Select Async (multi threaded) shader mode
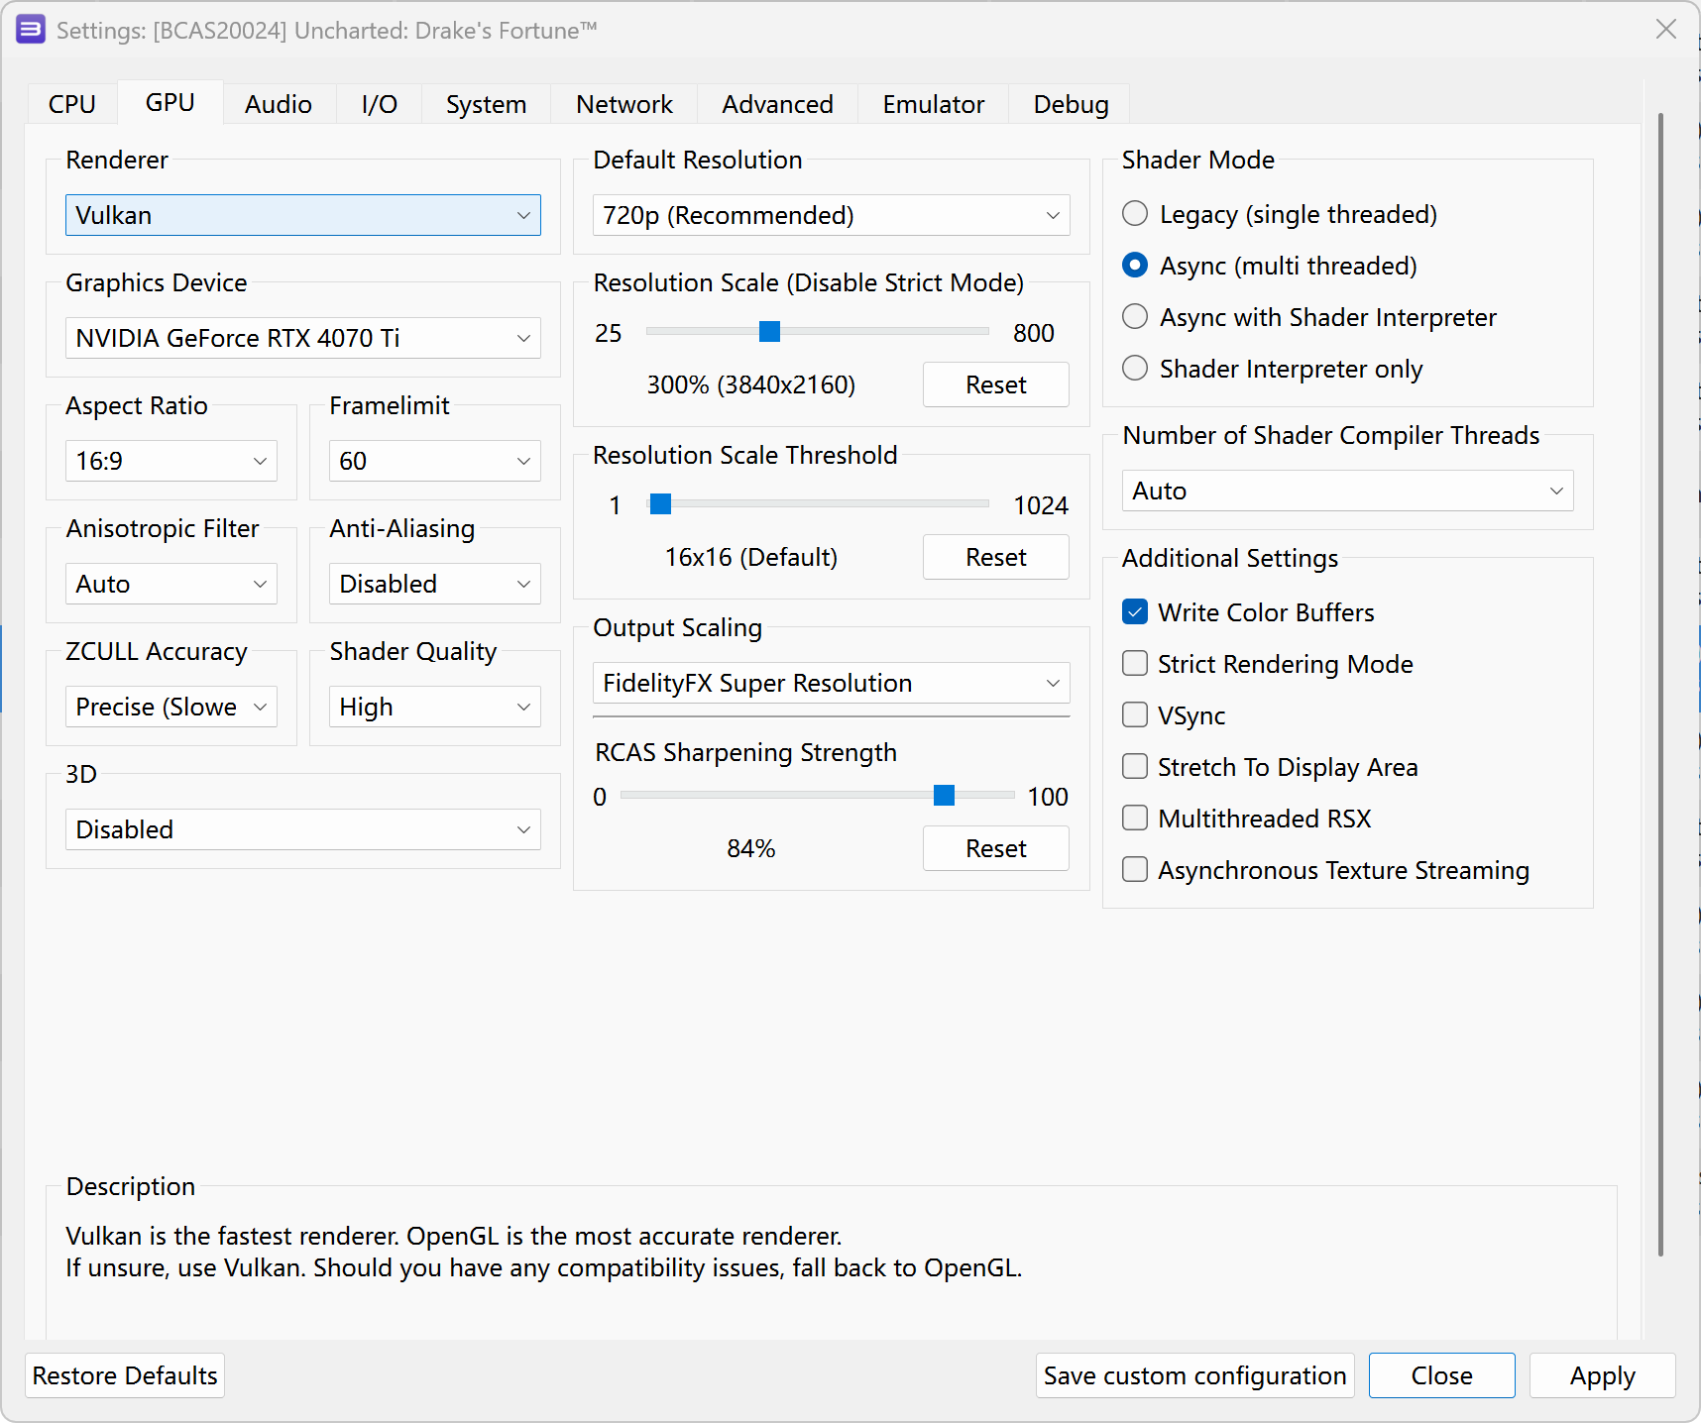 click(1270, 266)
